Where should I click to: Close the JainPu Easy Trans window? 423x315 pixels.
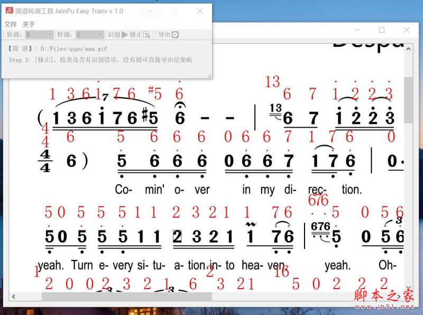point(200,11)
